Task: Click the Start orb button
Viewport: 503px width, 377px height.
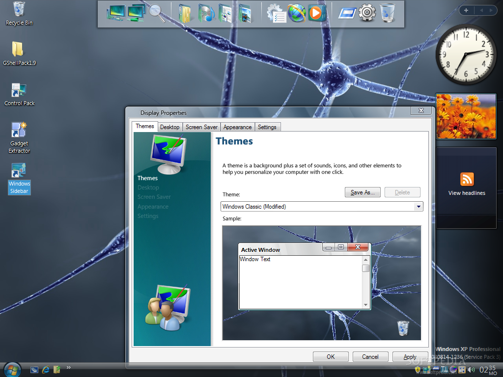Action: click(12, 370)
